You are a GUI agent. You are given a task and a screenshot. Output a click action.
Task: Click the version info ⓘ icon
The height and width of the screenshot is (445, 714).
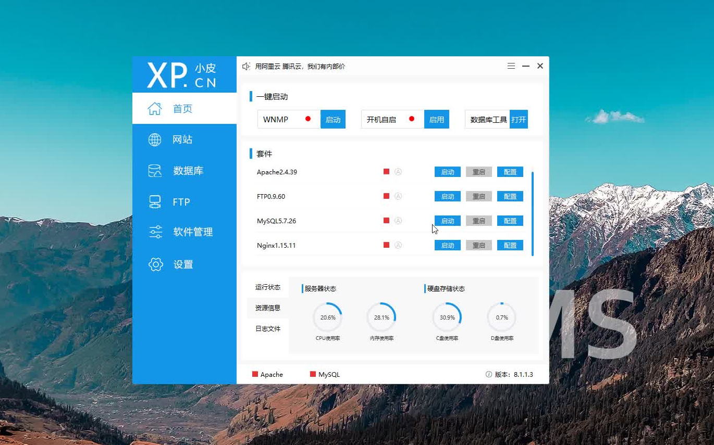488,374
